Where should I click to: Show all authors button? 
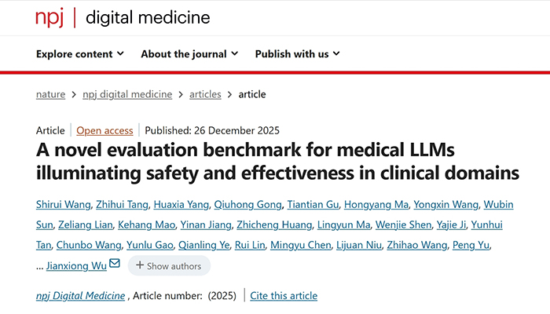click(169, 266)
